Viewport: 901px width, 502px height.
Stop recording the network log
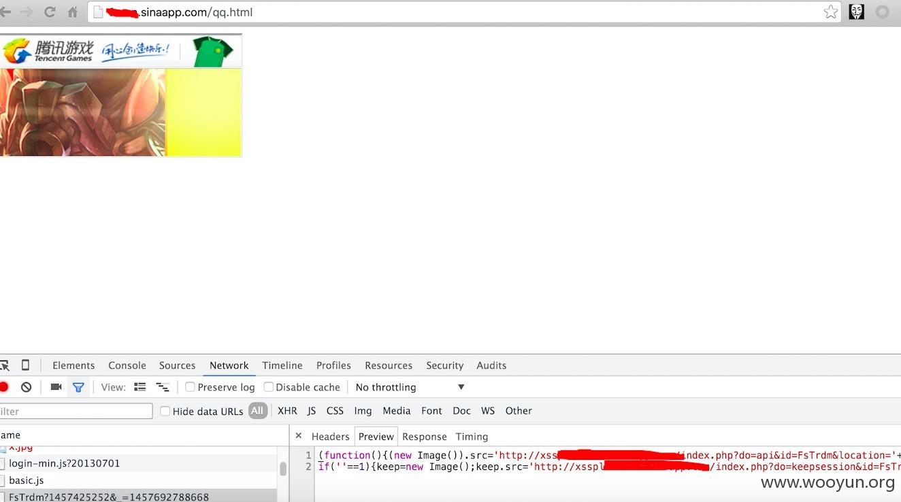coord(4,387)
